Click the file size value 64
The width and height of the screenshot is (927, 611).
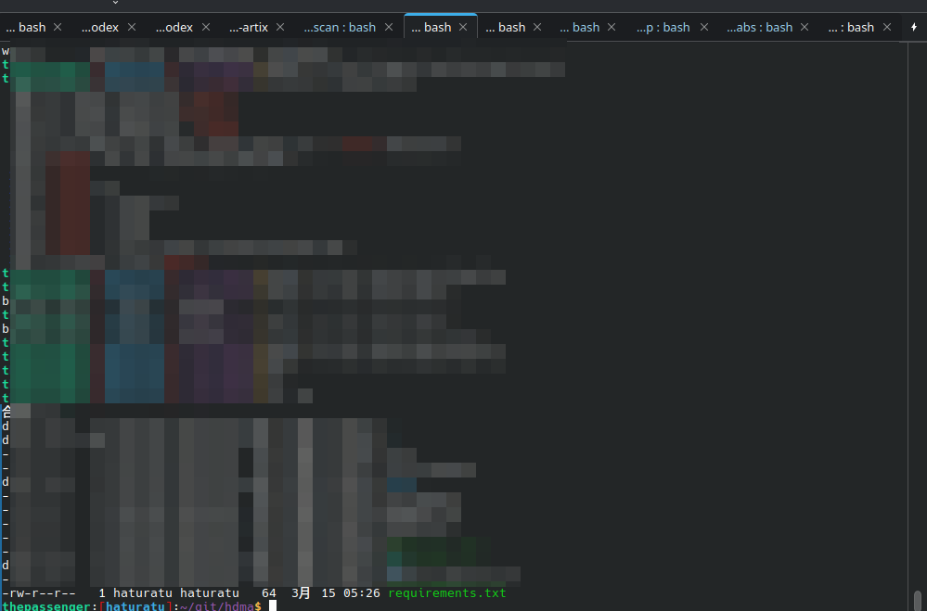269,592
